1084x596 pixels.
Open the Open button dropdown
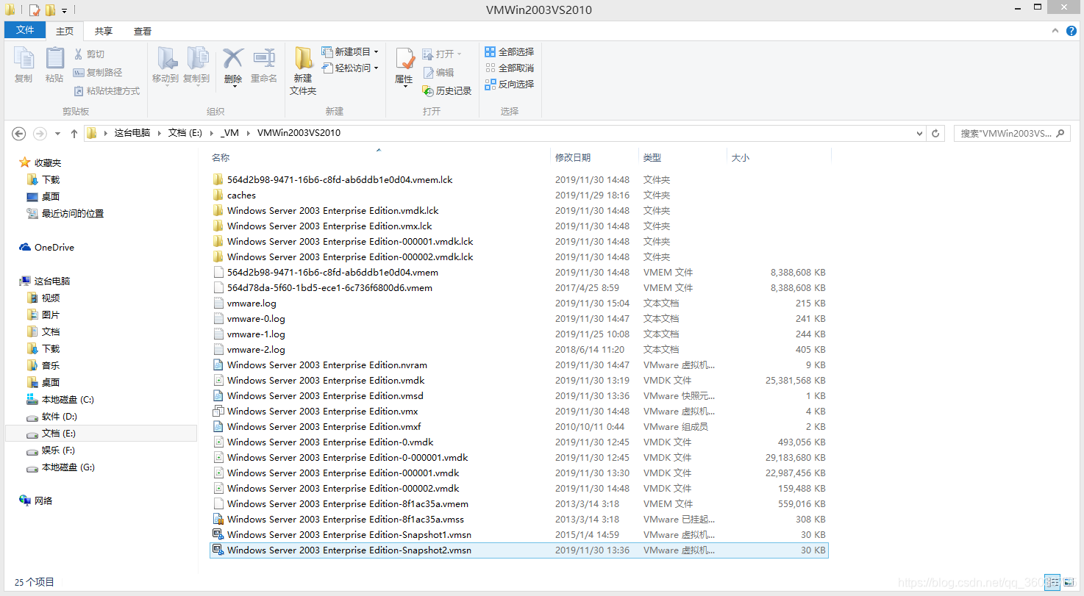(460, 54)
